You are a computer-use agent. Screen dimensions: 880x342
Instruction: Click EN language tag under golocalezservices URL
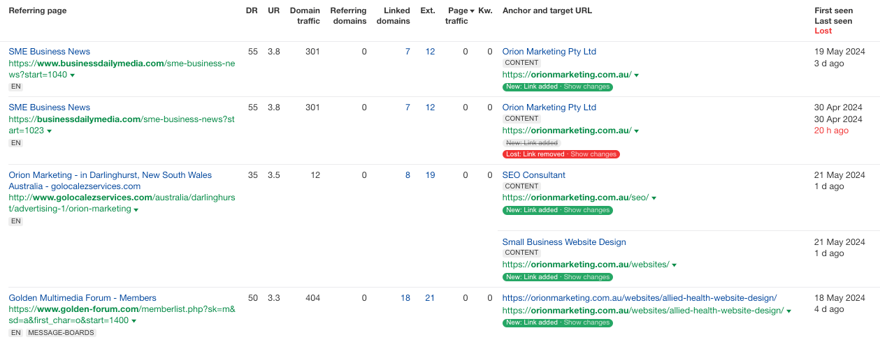(15, 221)
